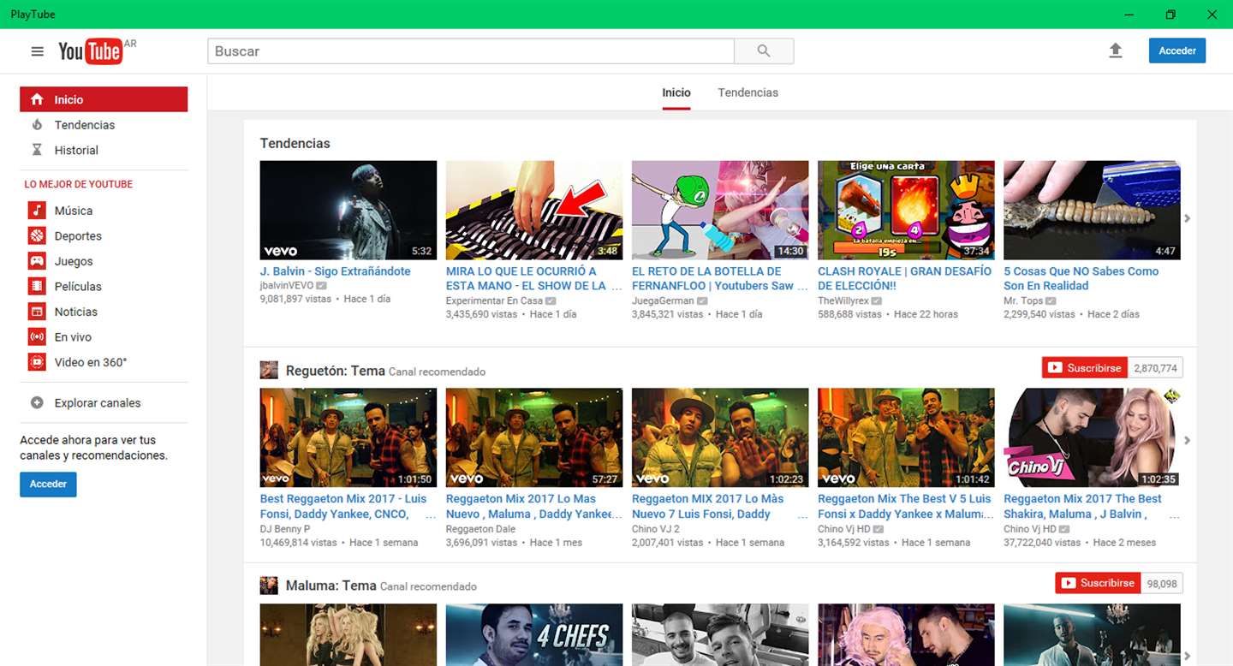Open the Reggaeton Dale channel link
Viewport: 1233px width, 666px height.
tap(481, 528)
